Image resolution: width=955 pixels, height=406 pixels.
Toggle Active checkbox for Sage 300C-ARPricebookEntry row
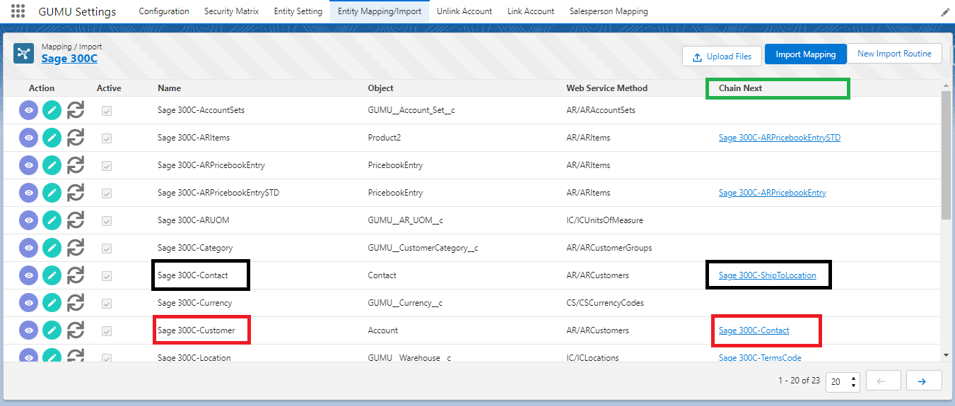[107, 166]
